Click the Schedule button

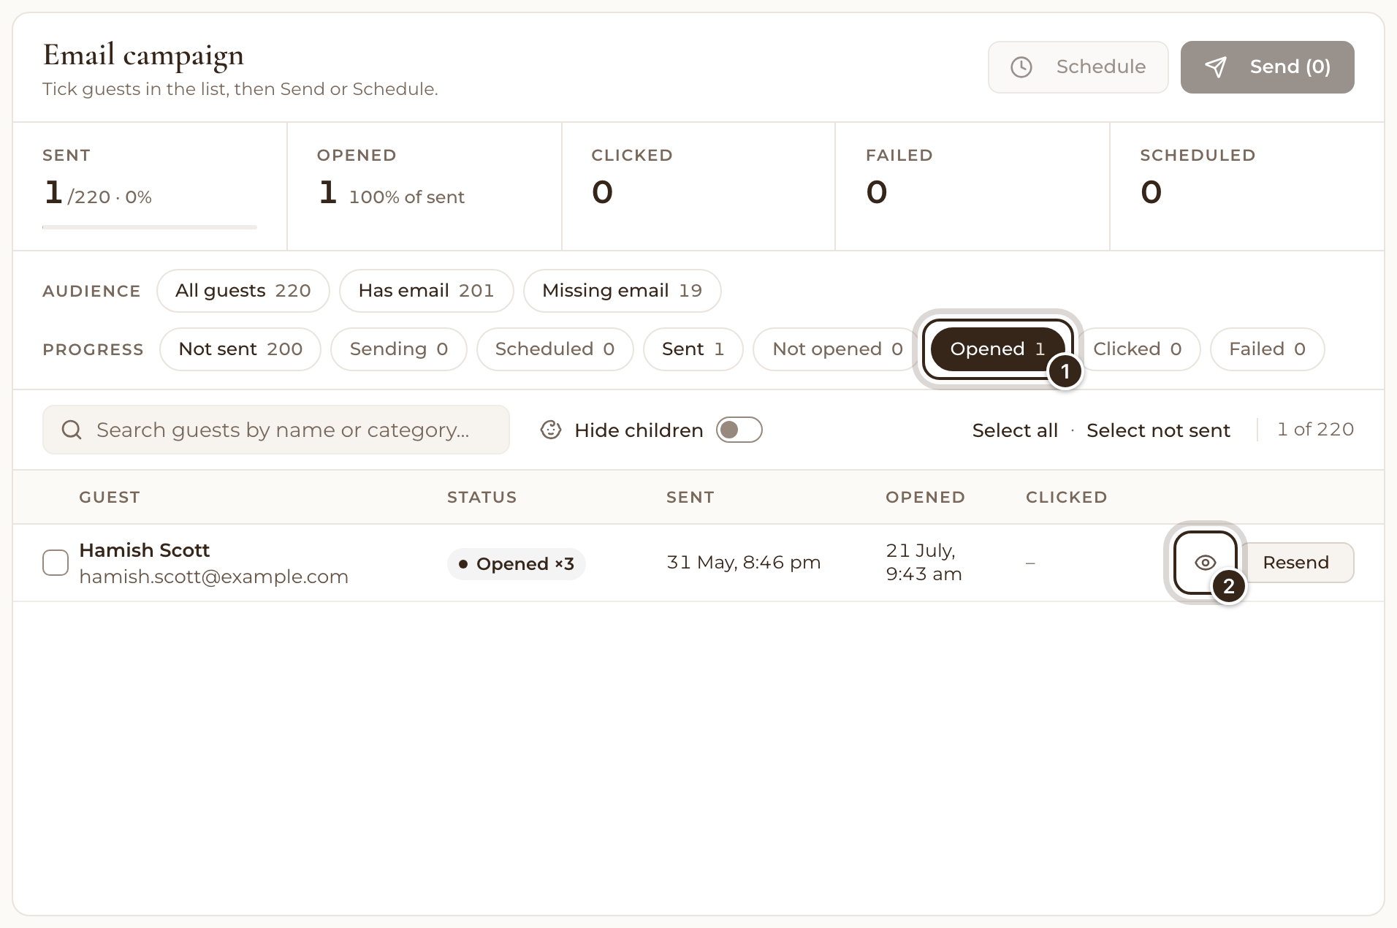tap(1078, 67)
